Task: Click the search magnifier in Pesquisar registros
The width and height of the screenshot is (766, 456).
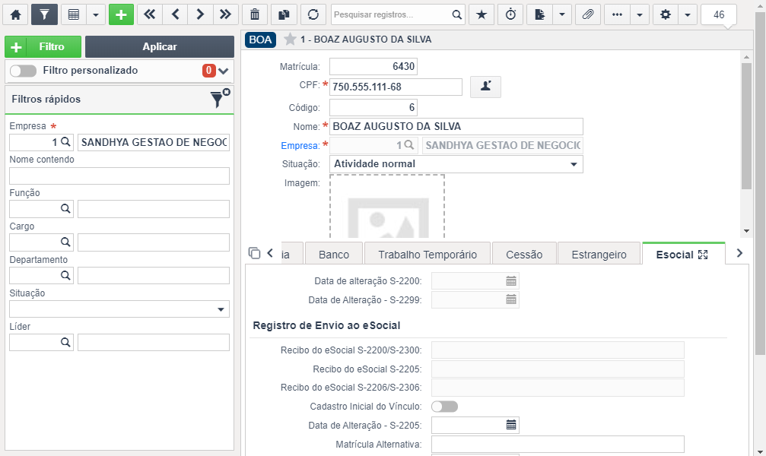Action: (456, 14)
